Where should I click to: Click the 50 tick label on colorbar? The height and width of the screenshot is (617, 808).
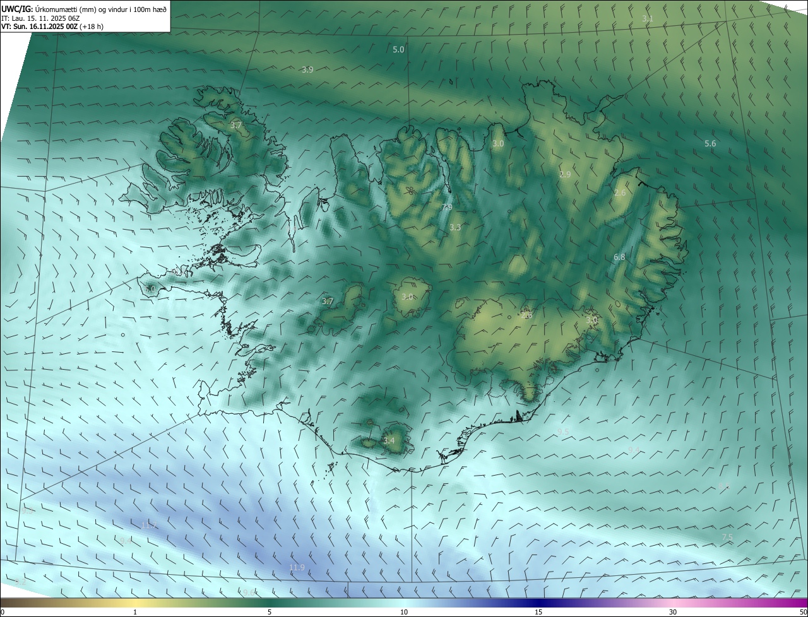click(x=803, y=612)
